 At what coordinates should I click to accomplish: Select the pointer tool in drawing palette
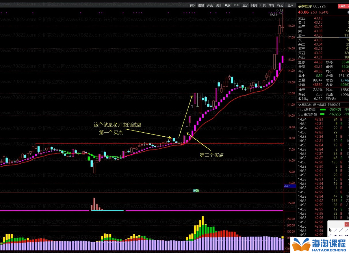[331, 230]
